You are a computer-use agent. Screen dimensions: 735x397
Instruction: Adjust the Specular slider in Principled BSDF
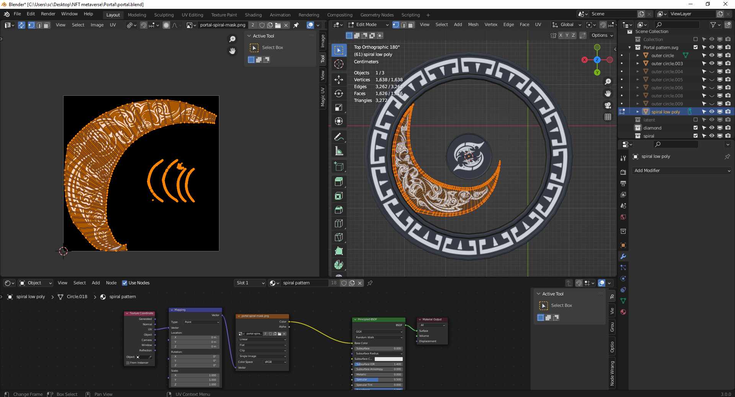[378, 380]
